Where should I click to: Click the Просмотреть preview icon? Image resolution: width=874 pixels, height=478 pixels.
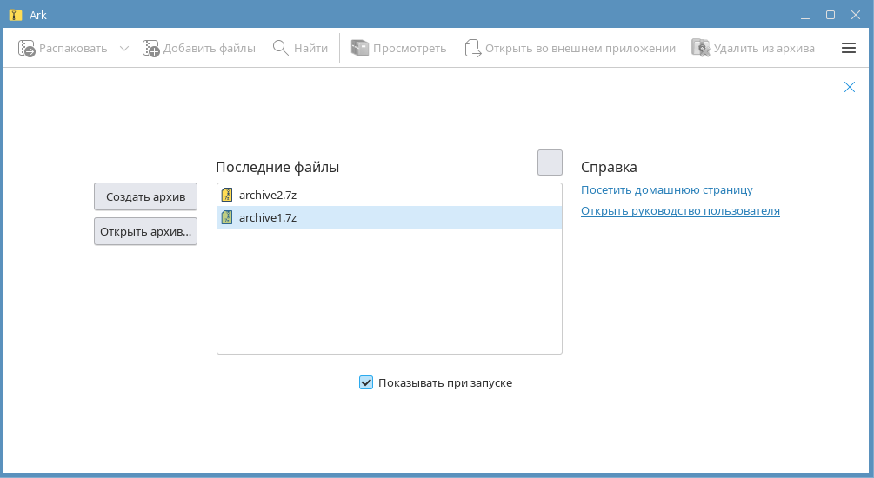point(360,49)
